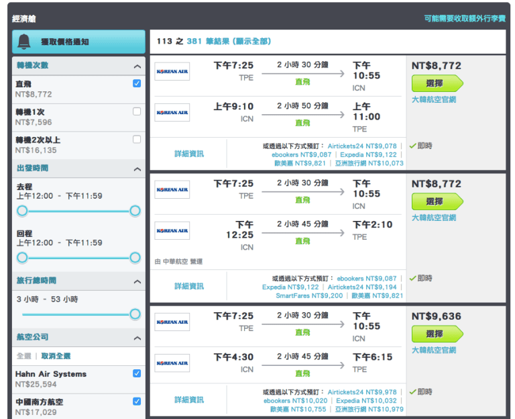Click Korean Air logo on 下午12:25 return flight

pos(172,230)
